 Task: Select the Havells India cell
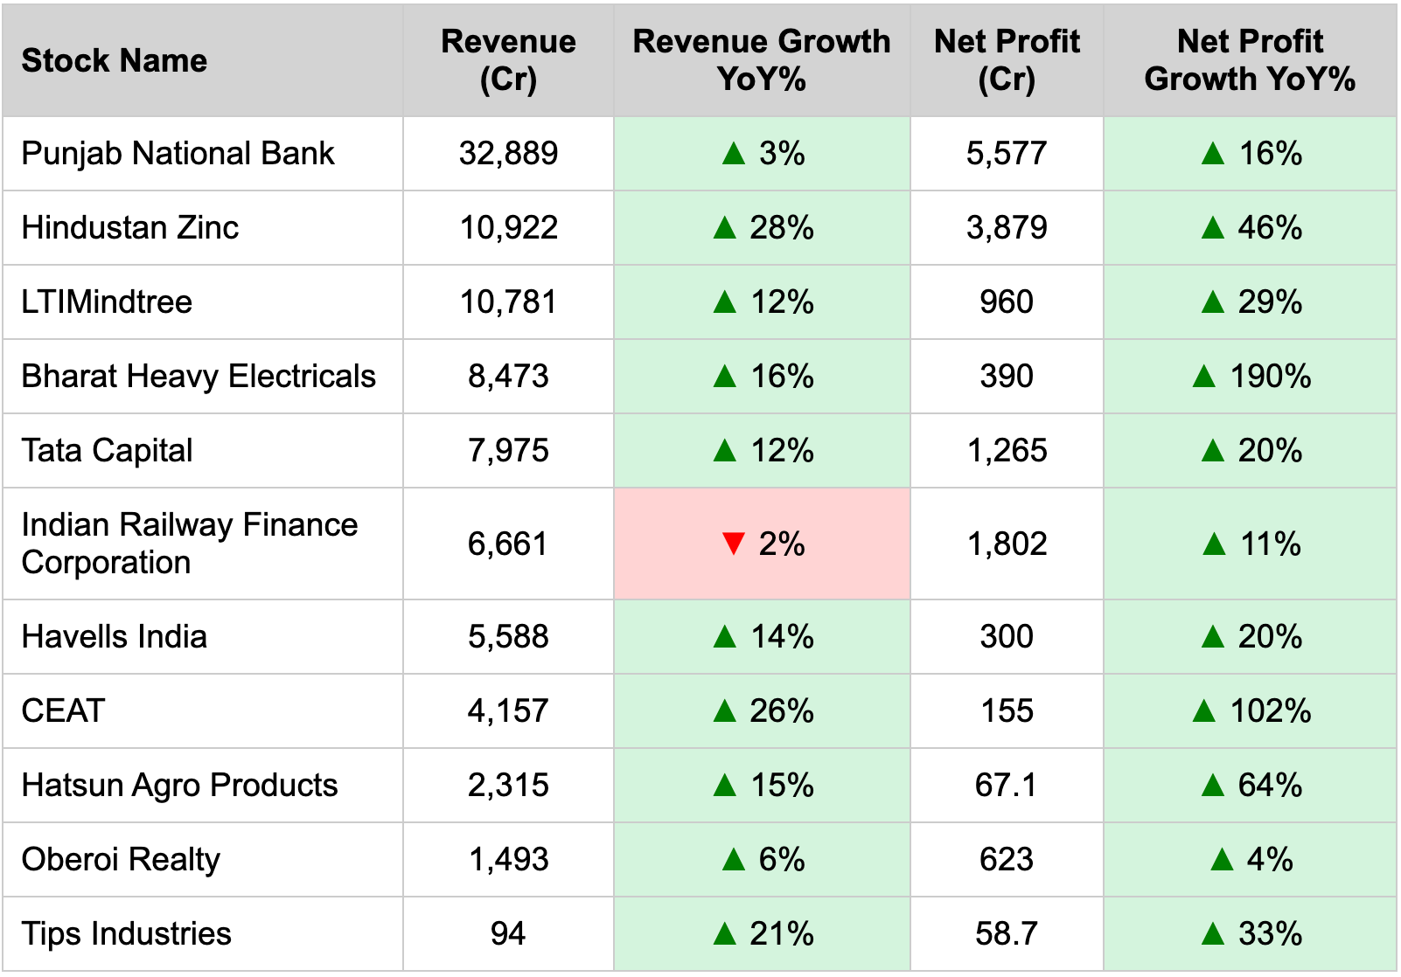point(203,637)
